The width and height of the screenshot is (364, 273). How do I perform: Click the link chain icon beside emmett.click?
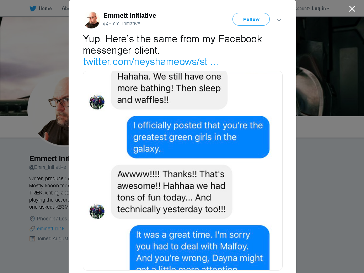[32, 229]
